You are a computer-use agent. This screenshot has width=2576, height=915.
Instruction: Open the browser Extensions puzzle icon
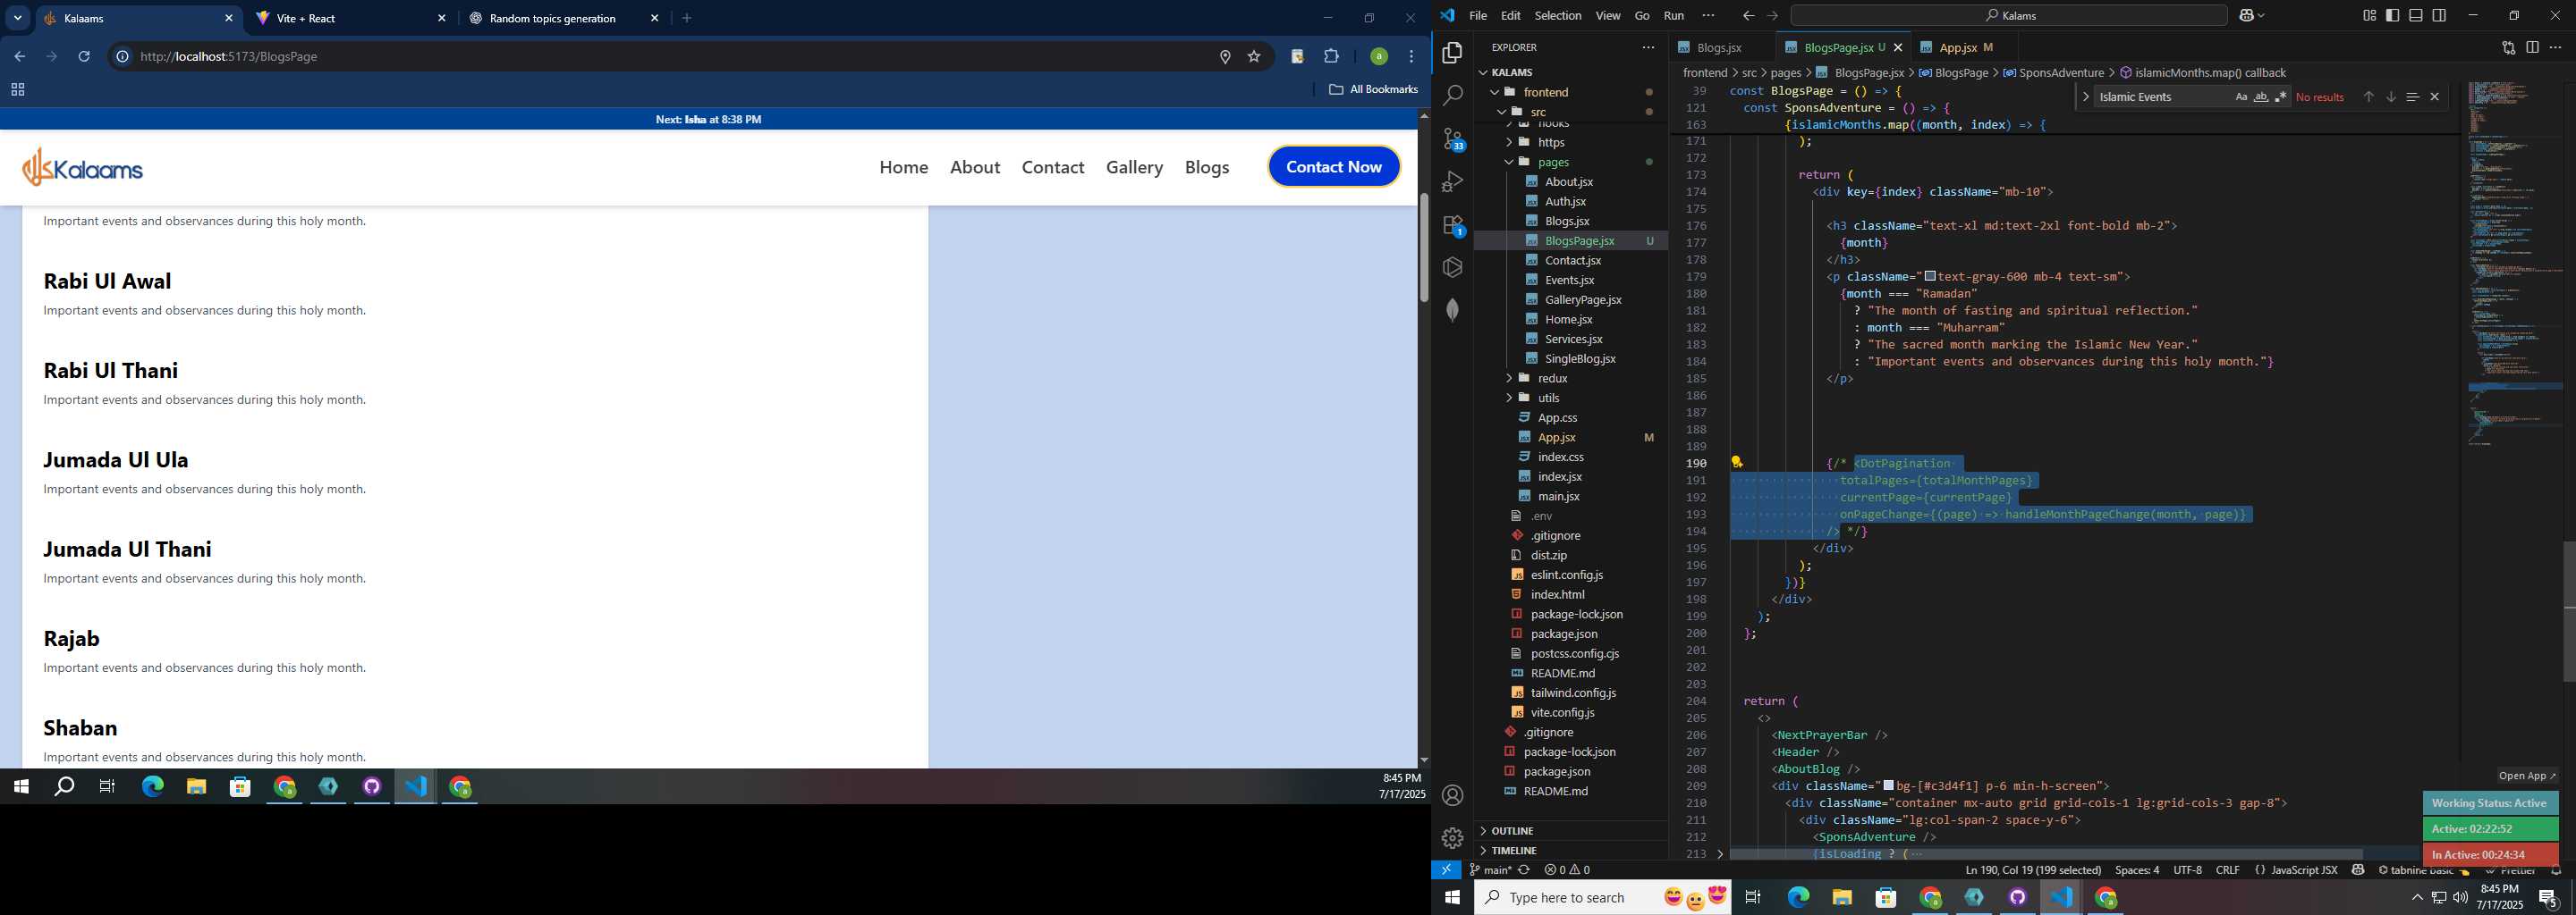coord(1331,57)
